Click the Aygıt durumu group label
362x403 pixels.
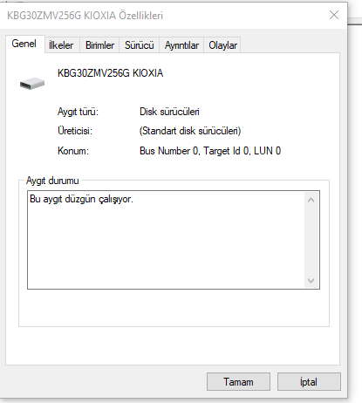tap(52, 181)
